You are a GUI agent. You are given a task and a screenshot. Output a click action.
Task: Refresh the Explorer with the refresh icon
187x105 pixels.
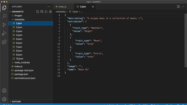[x=46, y=12]
